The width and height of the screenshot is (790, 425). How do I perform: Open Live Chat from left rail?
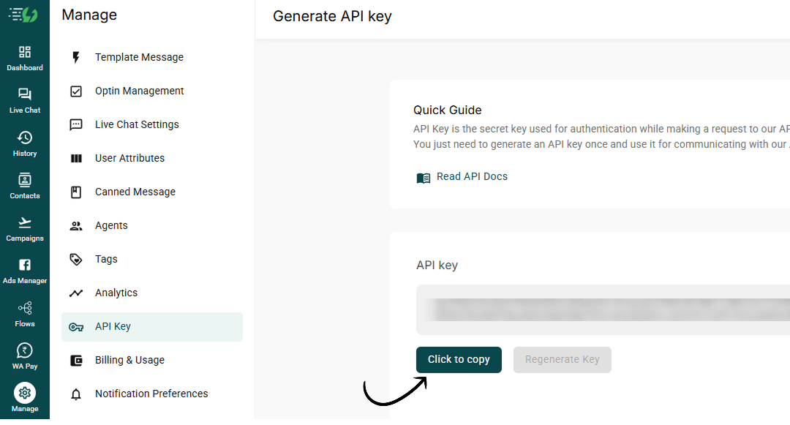25,95
